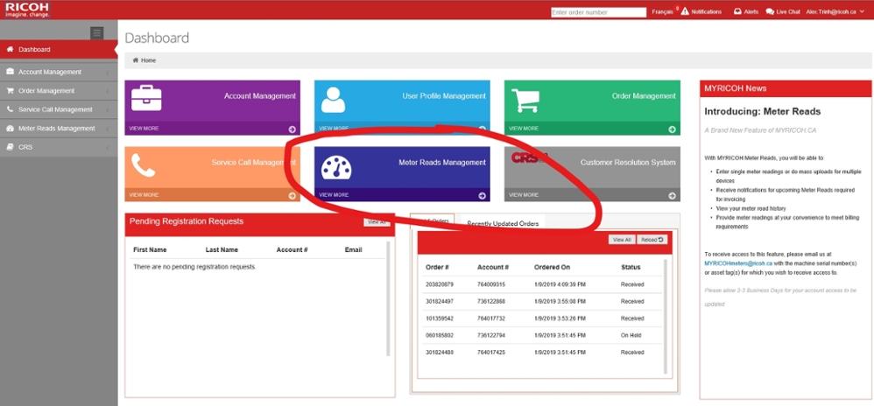Screen dimensions: 874x406
Task: Click View All button in orders panel
Action: click(x=622, y=240)
